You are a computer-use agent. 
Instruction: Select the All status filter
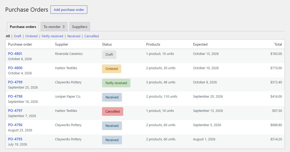point(8,36)
